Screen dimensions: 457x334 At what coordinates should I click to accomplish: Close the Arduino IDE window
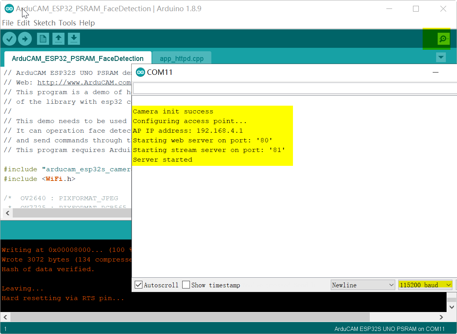tap(443, 9)
